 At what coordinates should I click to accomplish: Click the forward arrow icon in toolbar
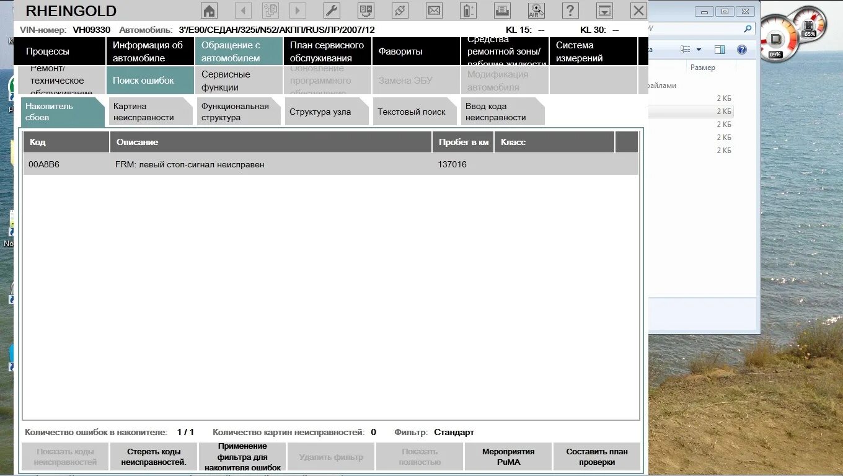point(298,11)
